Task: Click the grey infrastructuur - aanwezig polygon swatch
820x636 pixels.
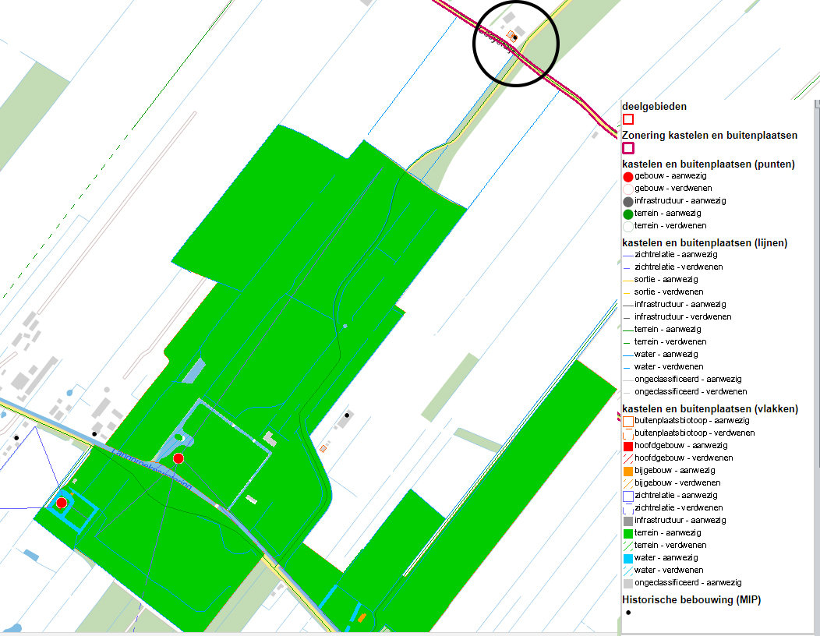Action: pos(628,521)
